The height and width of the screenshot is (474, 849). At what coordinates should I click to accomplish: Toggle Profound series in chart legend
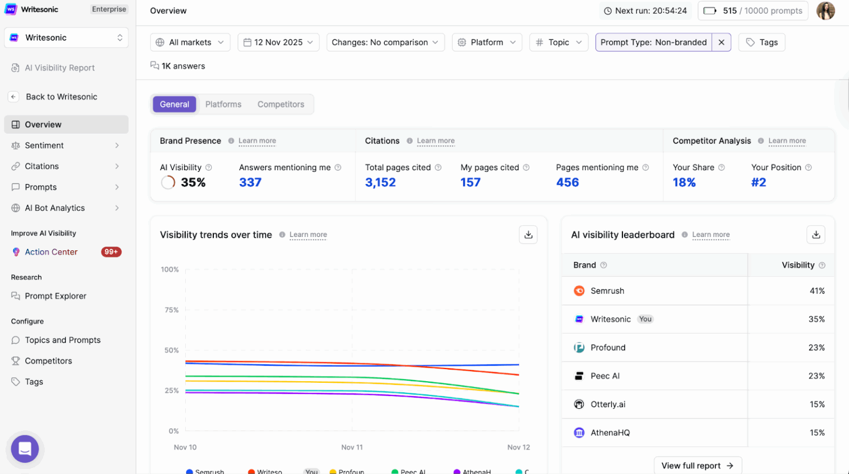(348, 471)
